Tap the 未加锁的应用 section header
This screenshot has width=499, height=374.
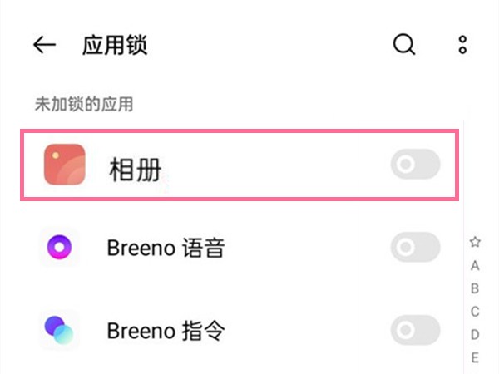click(84, 105)
